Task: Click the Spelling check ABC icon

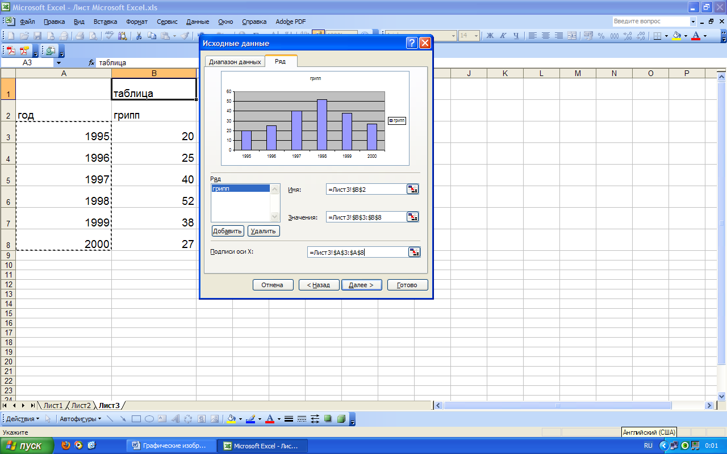Action: point(109,36)
